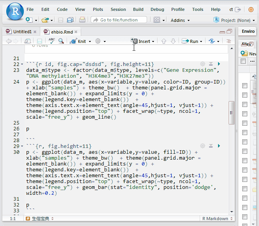Viewport: 259px width, 226px height.
Task: Open the Build menu
Action: tap(138, 9)
